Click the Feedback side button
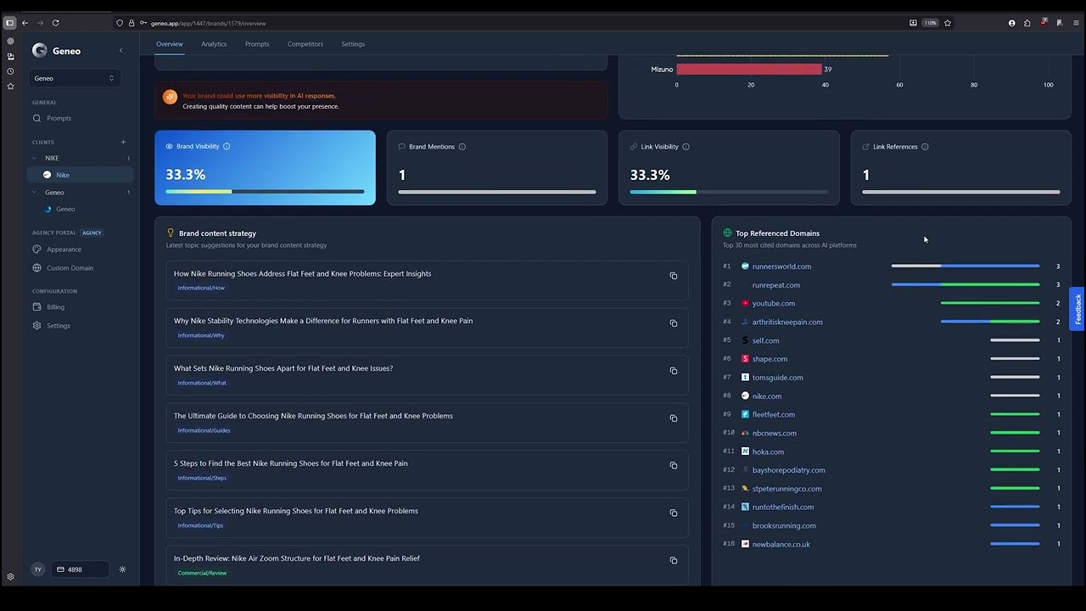Viewport: 1086px width, 611px height. pyautogui.click(x=1078, y=310)
